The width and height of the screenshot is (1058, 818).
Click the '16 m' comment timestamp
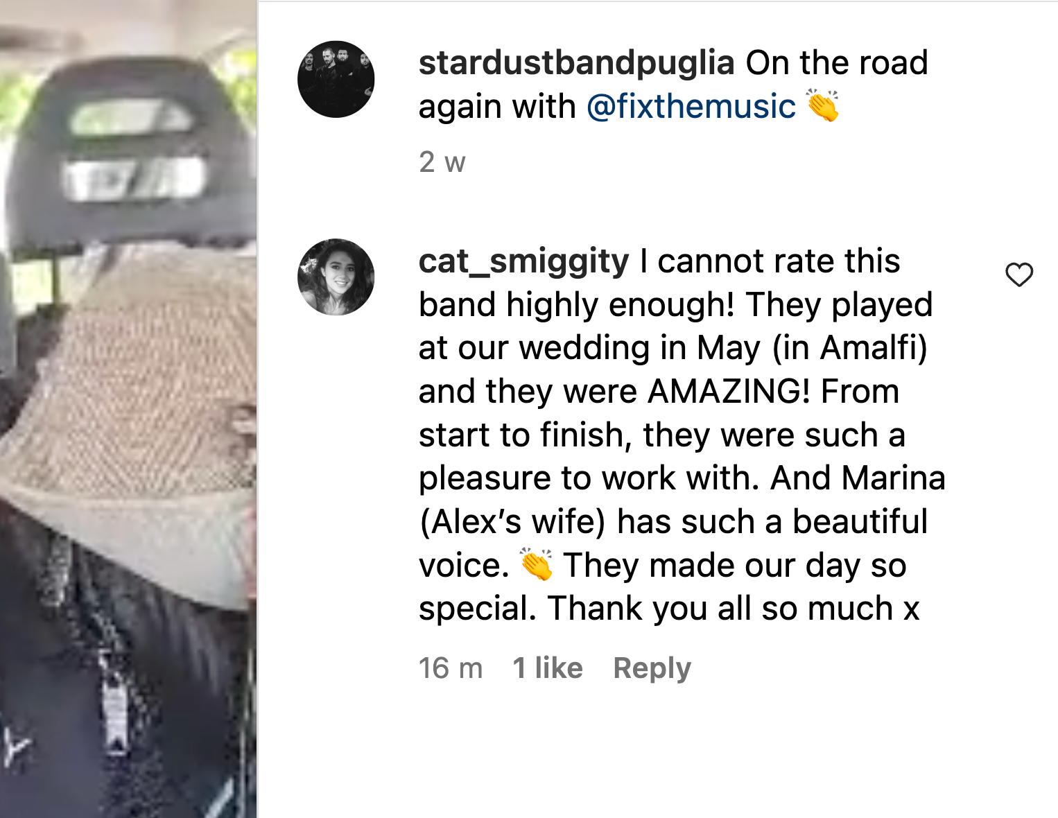[451, 668]
